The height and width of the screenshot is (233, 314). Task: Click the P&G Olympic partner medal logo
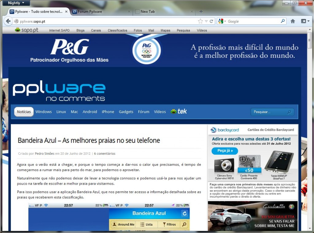tap(147, 50)
